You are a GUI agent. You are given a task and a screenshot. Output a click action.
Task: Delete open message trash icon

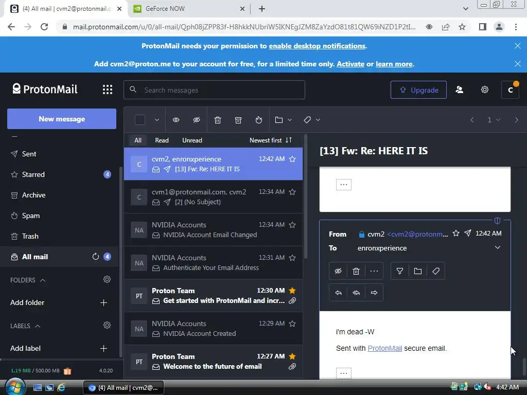click(x=356, y=271)
